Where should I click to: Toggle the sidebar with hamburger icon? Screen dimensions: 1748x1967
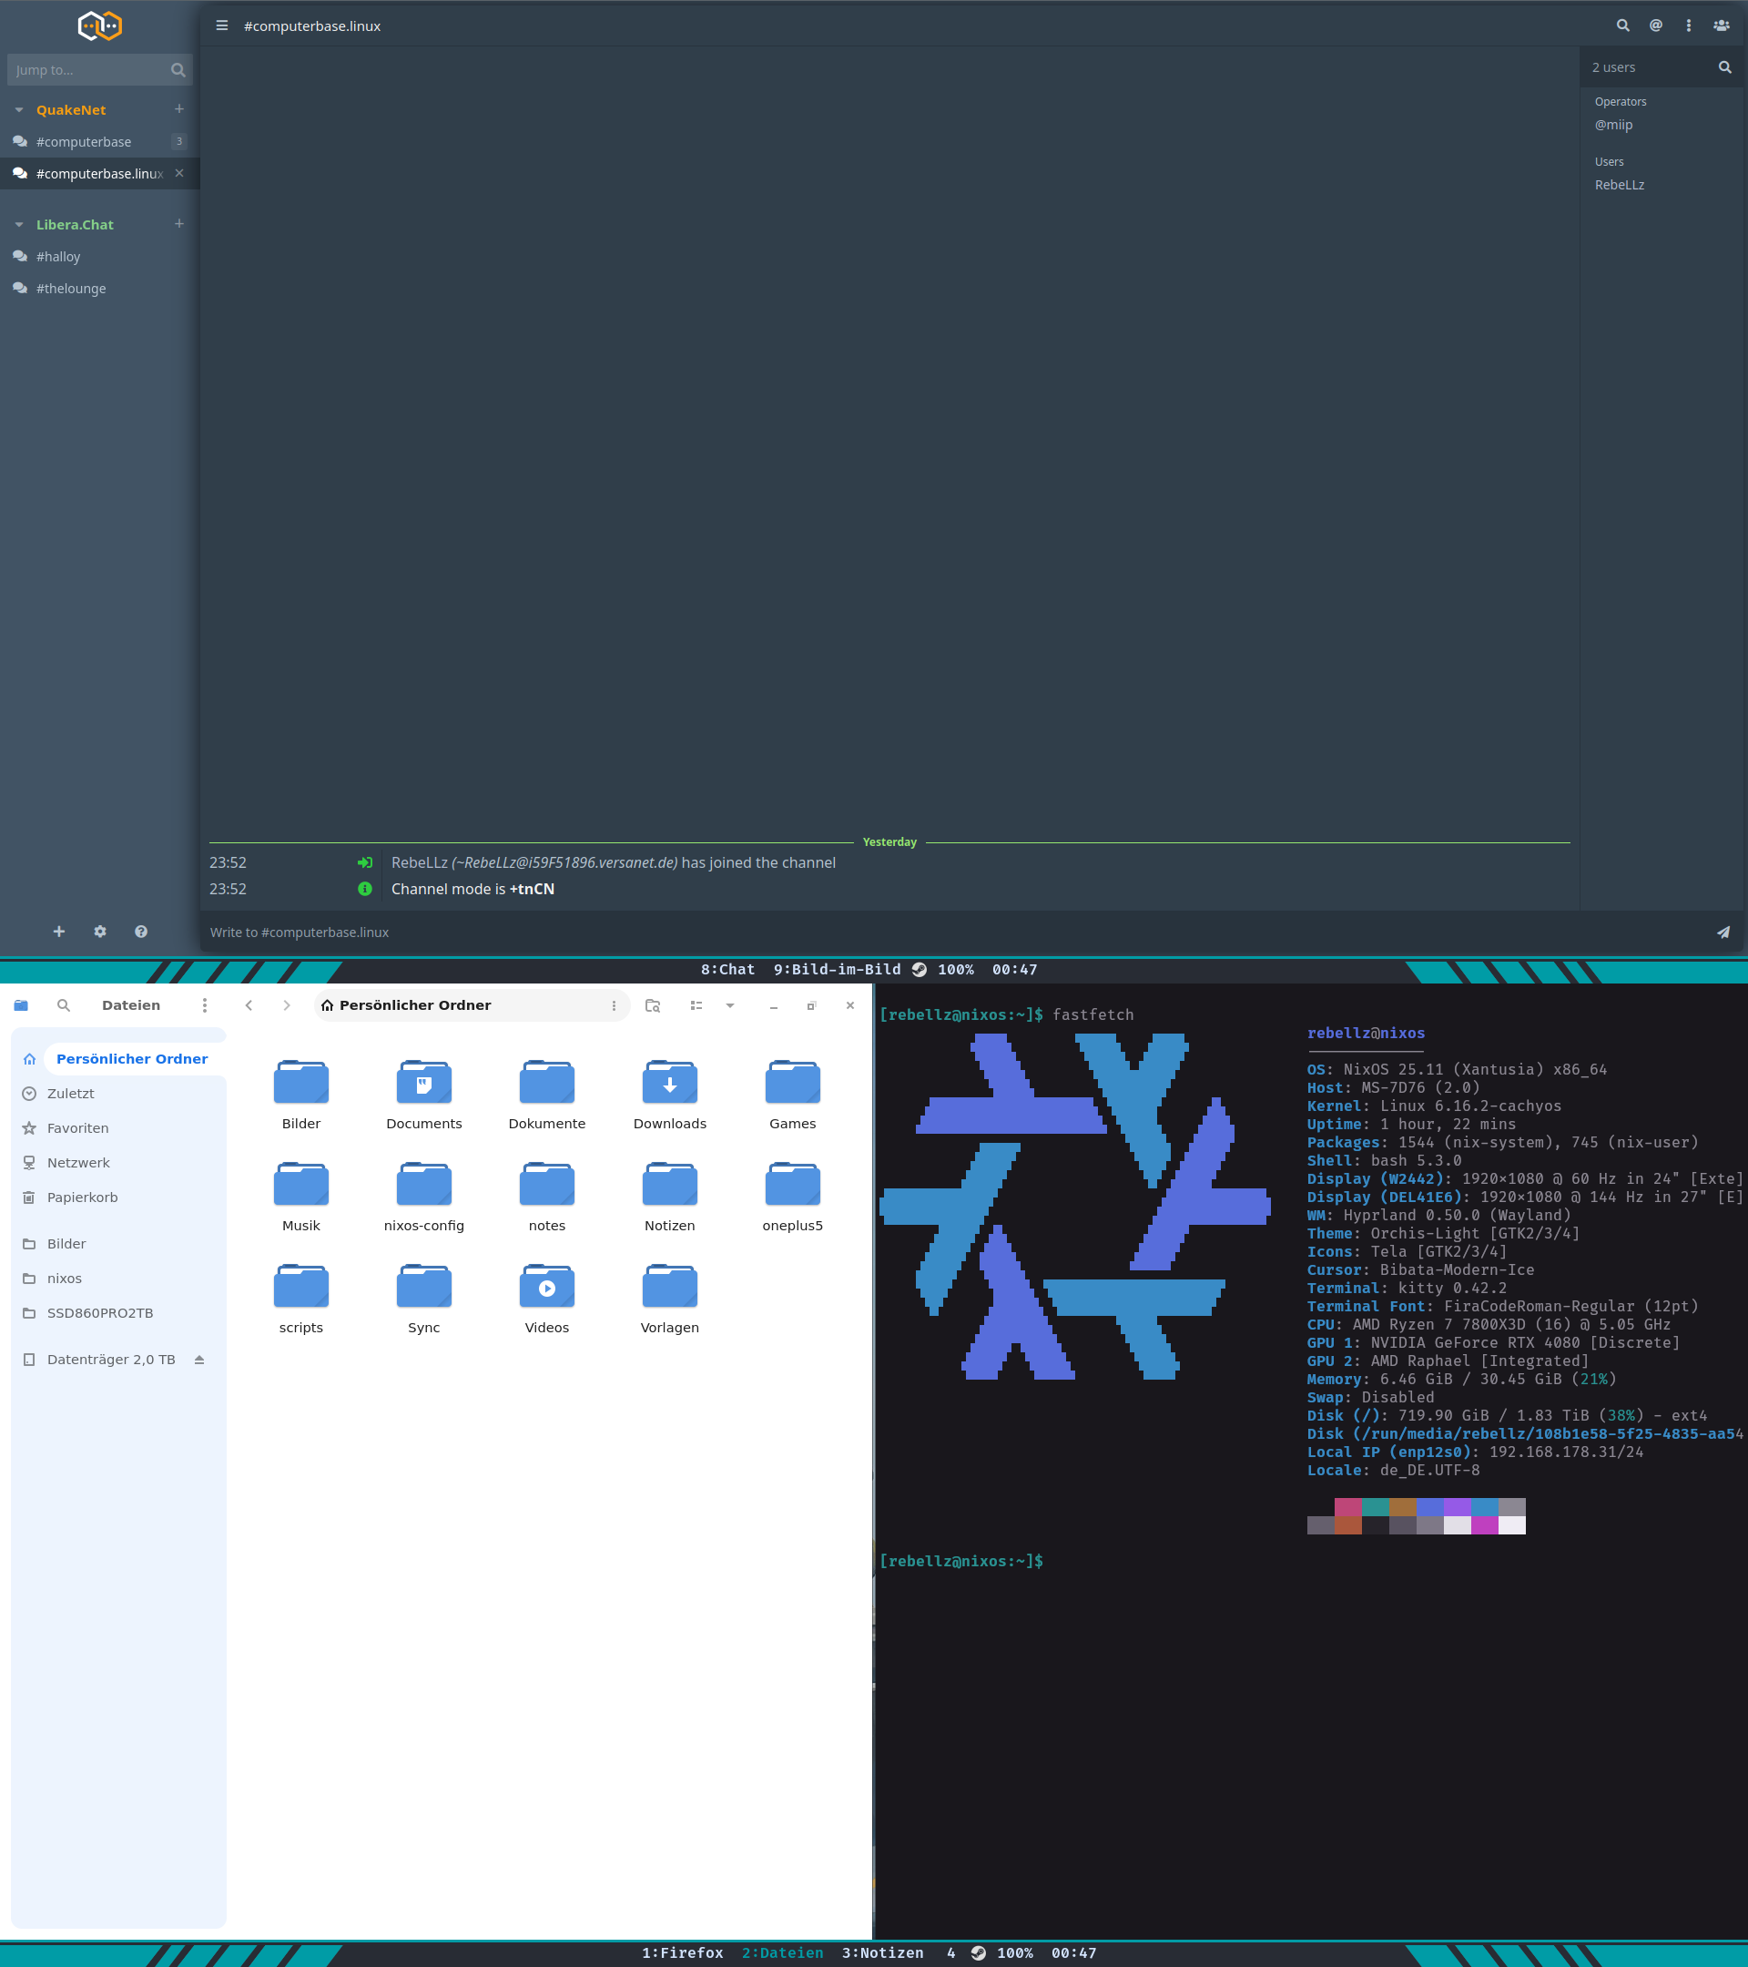click(x=222, y=26)
